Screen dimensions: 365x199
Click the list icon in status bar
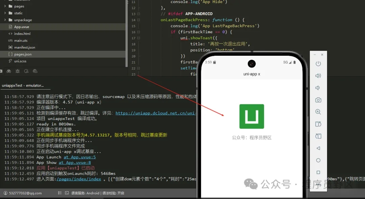click(60, 193)
